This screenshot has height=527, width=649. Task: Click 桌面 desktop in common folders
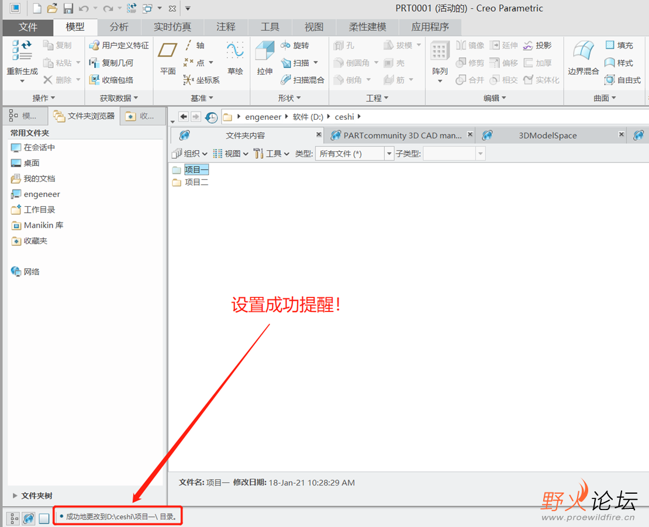coord(26,163)
